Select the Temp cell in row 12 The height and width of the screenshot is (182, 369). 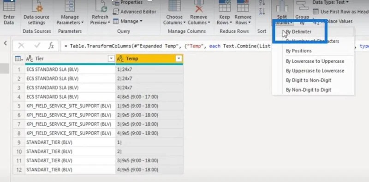[x=149, y=170]
